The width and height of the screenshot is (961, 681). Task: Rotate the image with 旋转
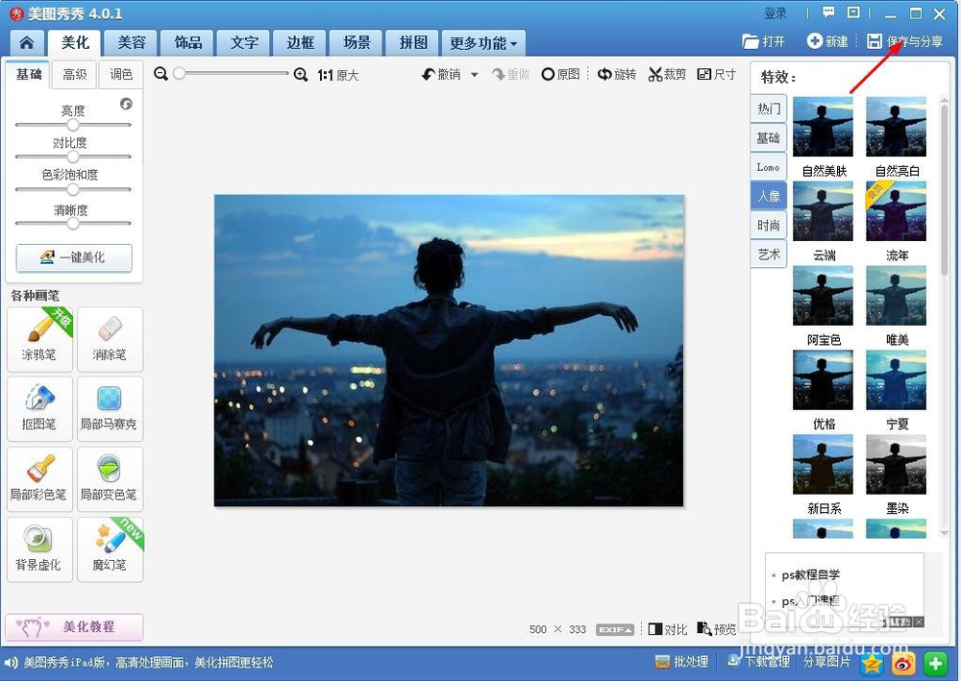pyautogui.click(x=617, y=75)
